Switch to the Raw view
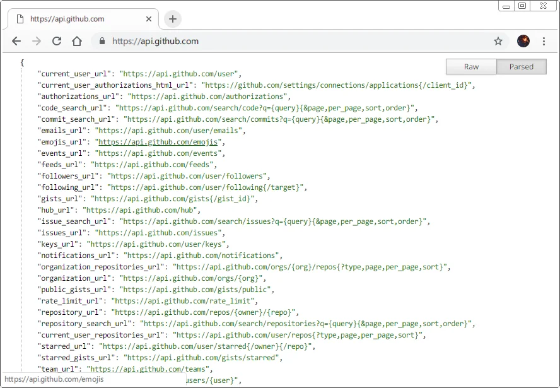This screenshot has height=388, width=560. coord(471,66)
